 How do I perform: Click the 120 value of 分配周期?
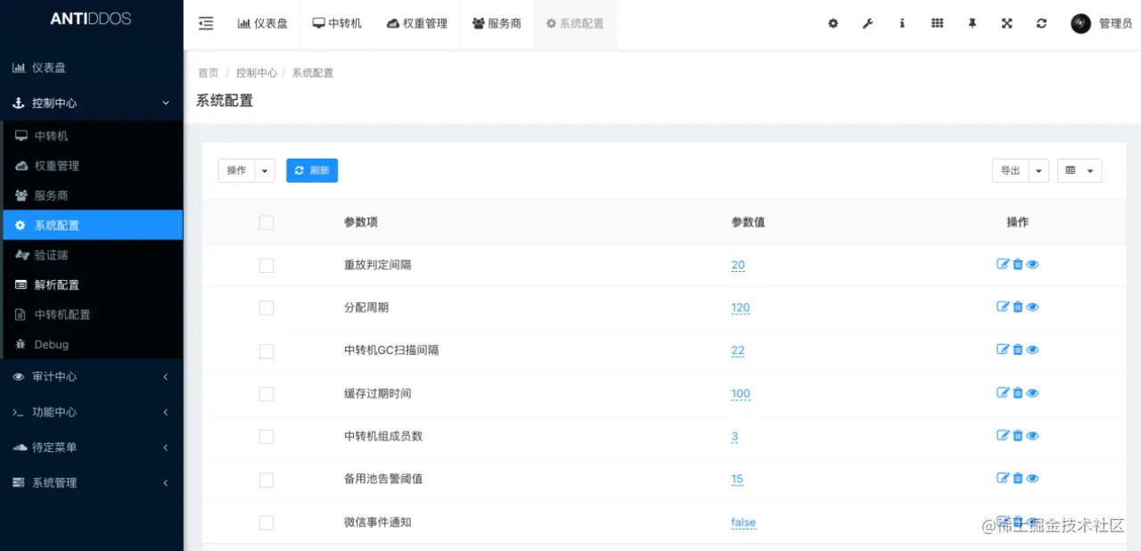pos(740,308)
